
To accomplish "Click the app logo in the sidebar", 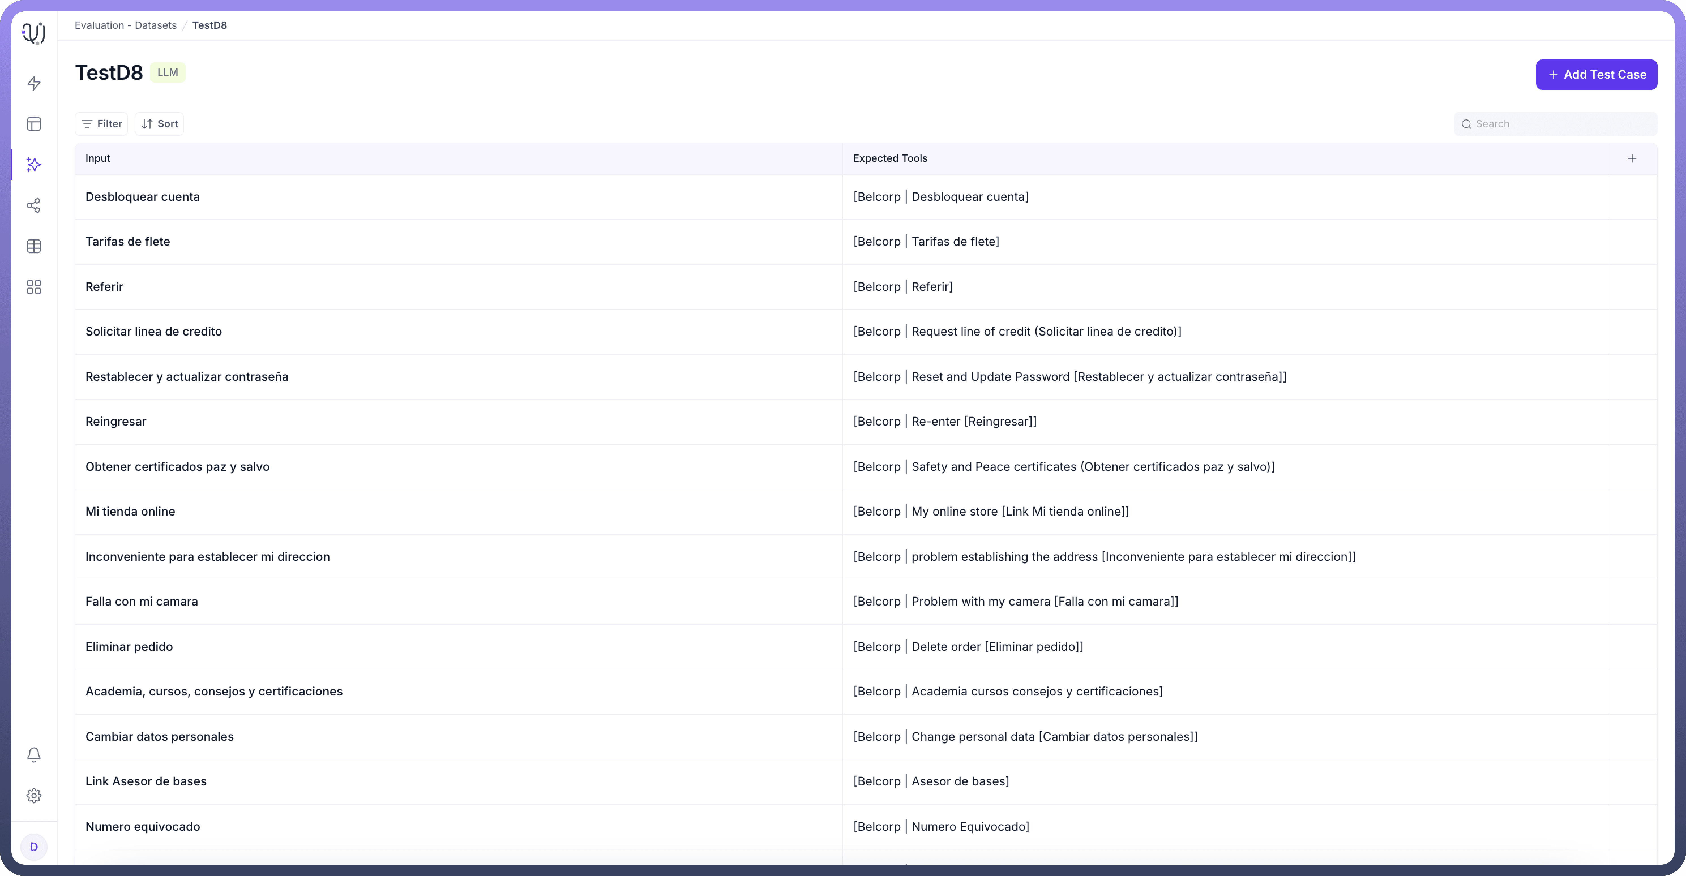I will tap(33, 33).
